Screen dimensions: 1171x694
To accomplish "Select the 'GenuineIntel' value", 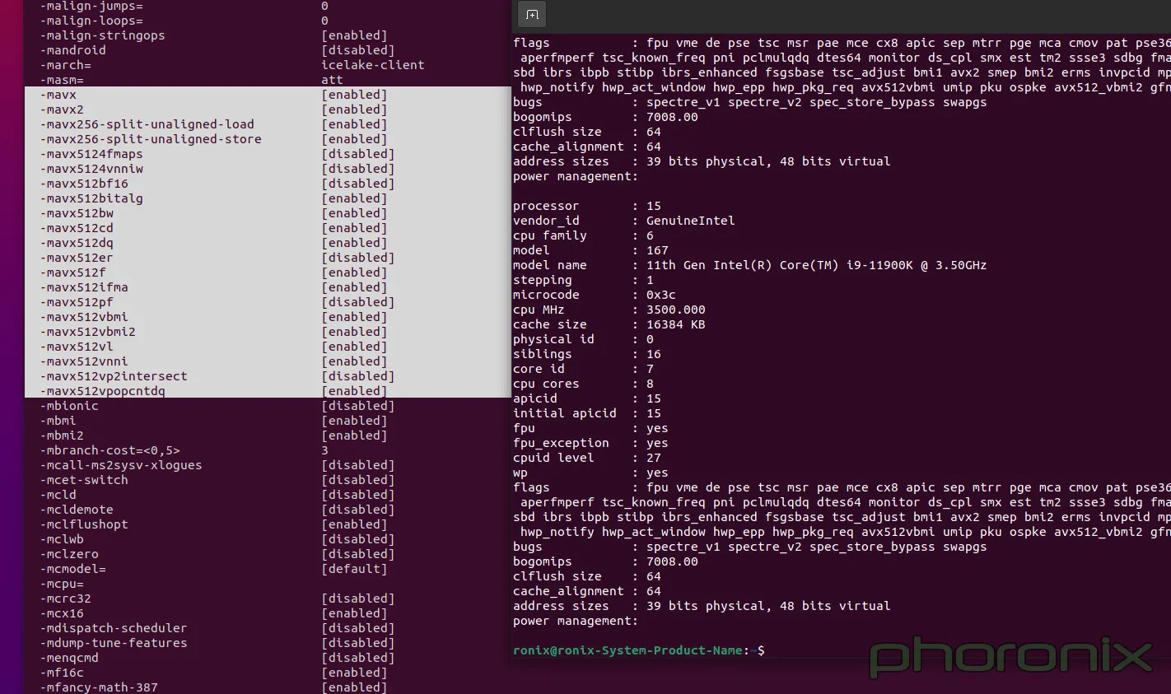I will pyautogui.click(x=690, y=221).
